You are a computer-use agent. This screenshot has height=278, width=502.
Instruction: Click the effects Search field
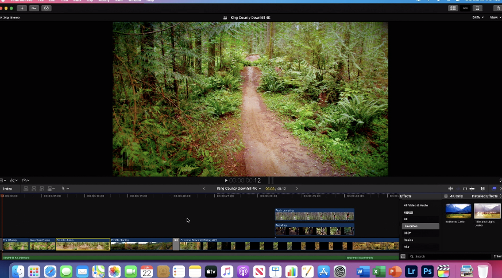(x=450, y=257)
